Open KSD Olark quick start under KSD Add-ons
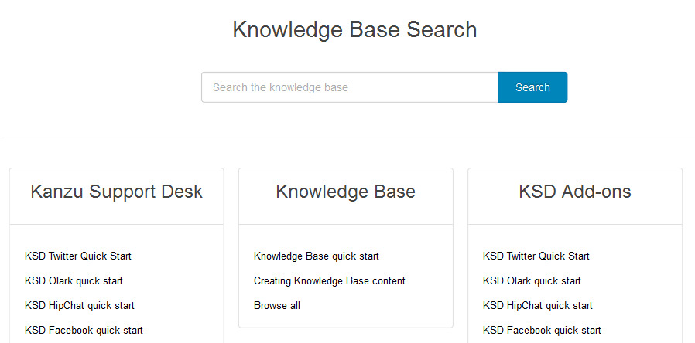The image size is (695, 343). pyautogui.click(x=532, y=280)
